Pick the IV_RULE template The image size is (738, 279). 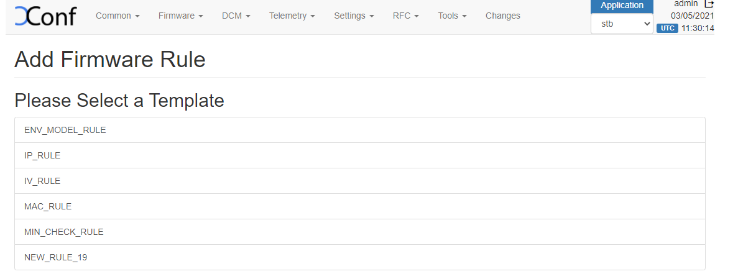pyautogui.click(x=42, y=181)
